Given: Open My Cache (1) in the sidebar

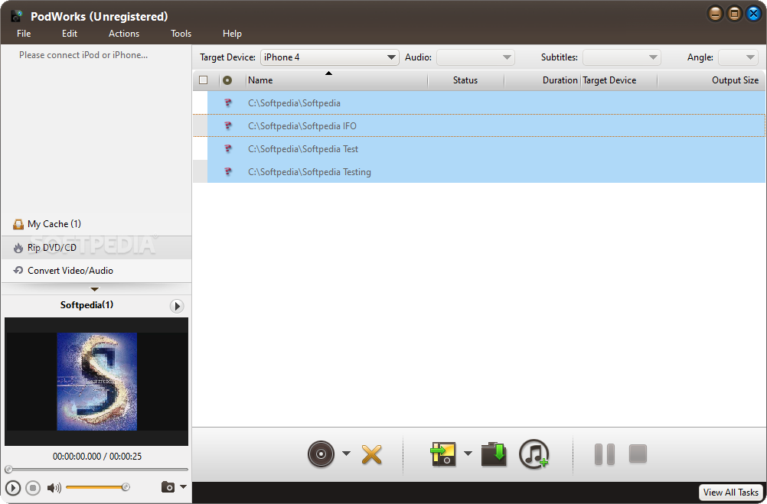Looking at the screenshot, I should click(x=96, y=224).
